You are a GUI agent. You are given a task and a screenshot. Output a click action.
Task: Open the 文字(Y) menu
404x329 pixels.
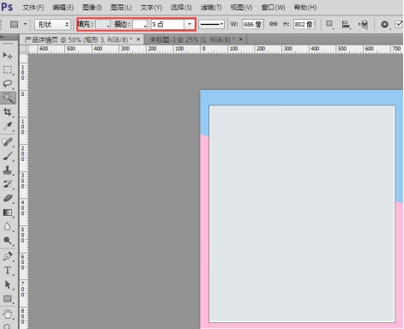(151, 8)
